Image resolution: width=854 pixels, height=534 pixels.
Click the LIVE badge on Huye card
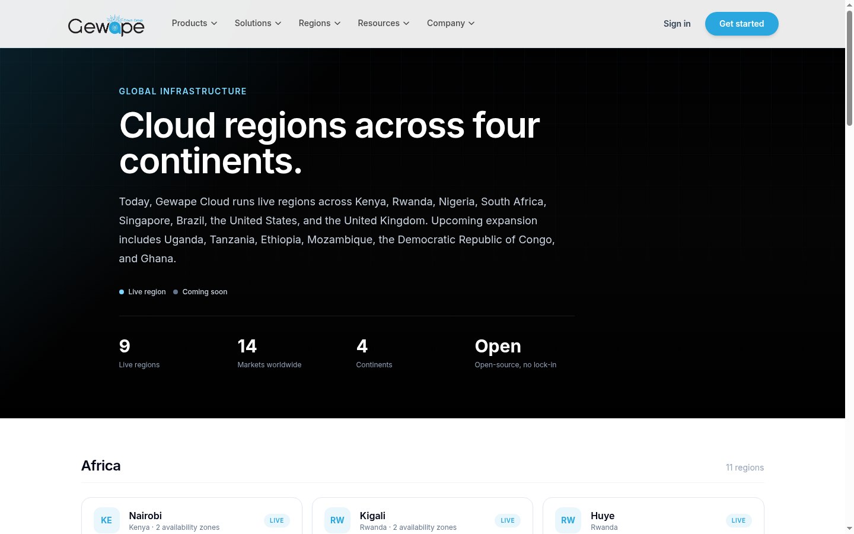(x=738, y=520)
